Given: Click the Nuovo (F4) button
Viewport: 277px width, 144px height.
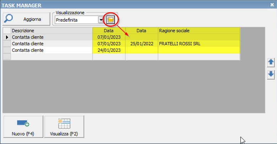Looking at the screenshot, I should (x=23, y=127).
